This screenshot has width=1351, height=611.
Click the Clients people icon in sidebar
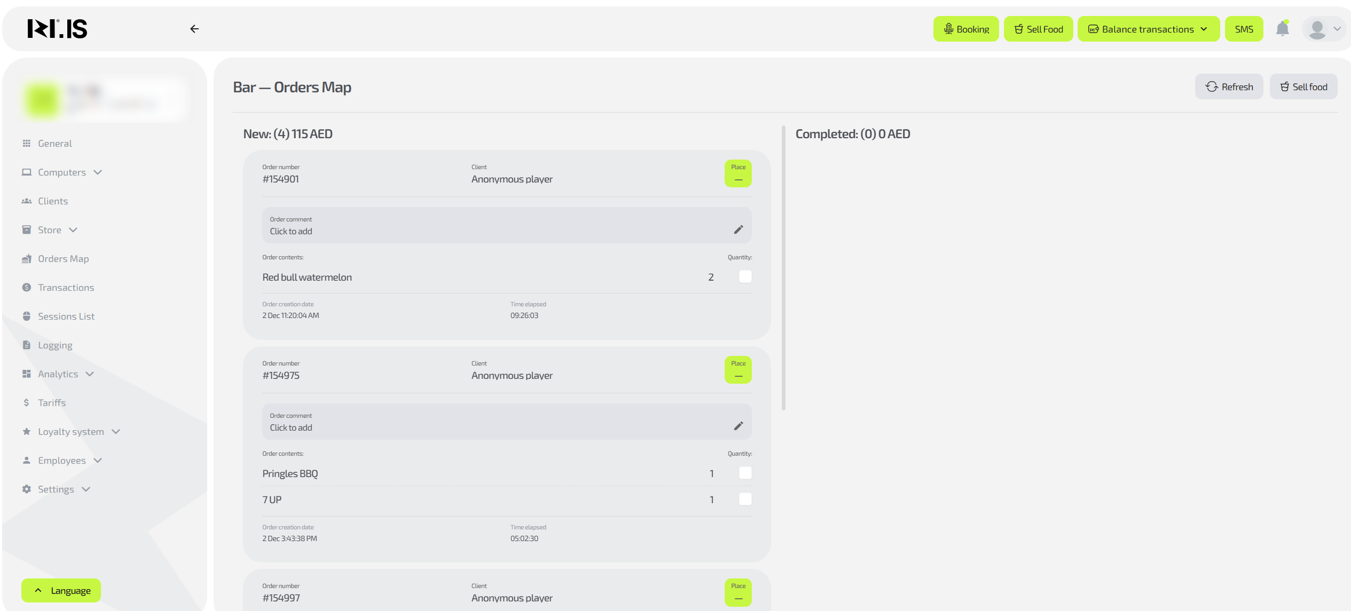tap(26, 201)
